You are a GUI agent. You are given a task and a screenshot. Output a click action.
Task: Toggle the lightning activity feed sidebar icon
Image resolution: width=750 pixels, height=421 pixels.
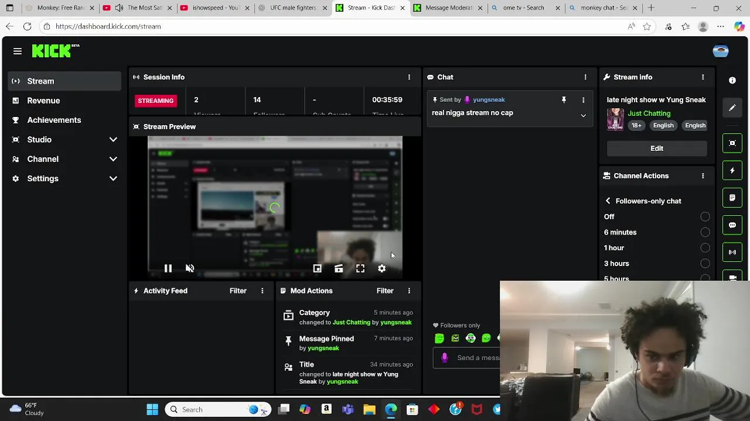[x=732, y=171]
